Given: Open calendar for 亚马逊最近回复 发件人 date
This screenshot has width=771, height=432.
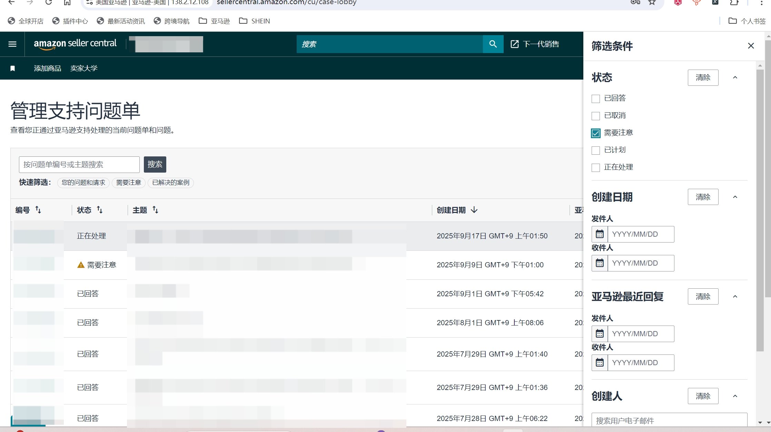Looking at the screenshot, I should pyautogui.click(x=600, y=334).
